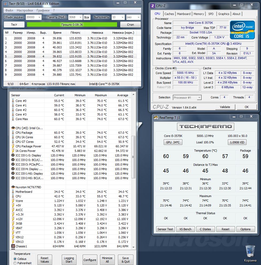Click C States button in RealTemp
The height and width of the screenshot is (265, 261).
[205, 229]
